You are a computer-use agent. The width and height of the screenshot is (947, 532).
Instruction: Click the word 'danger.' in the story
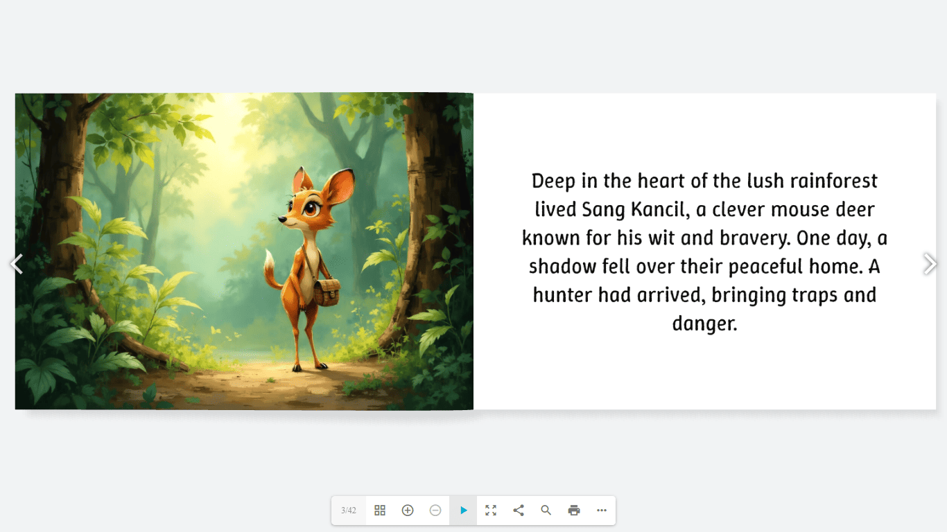(x=704, y=323)
